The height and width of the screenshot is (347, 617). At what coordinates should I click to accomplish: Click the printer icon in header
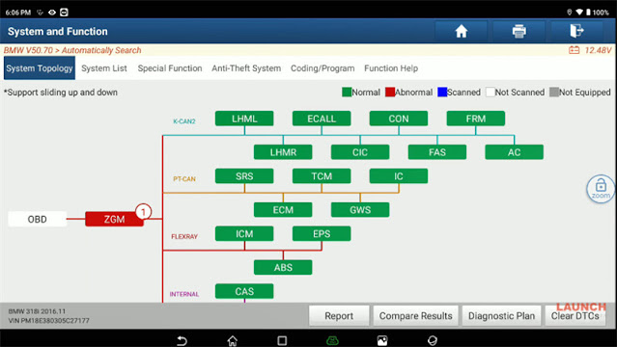click(519, 31)
